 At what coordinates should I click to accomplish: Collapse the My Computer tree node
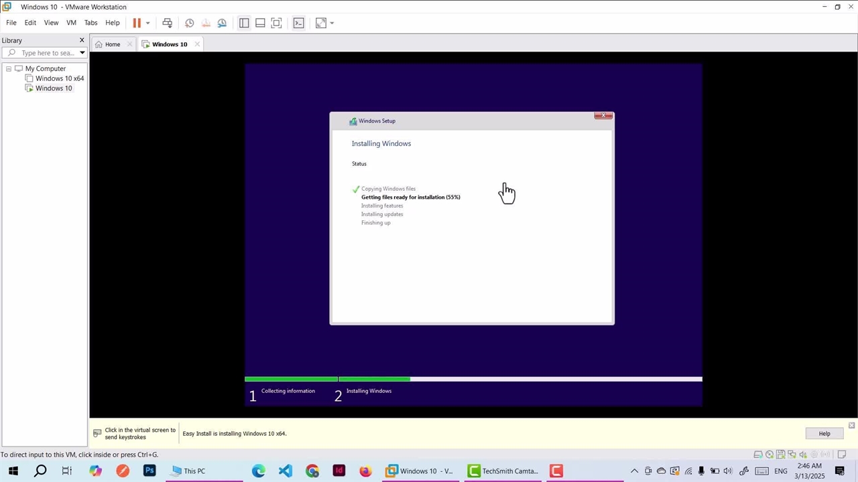(x=9, y=68)
